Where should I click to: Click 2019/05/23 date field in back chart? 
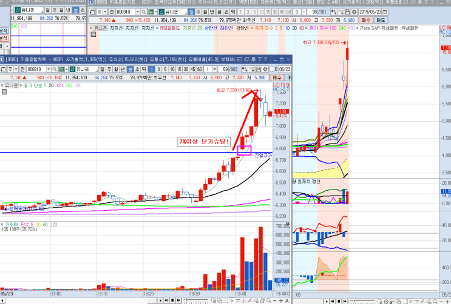pos(370,12)
